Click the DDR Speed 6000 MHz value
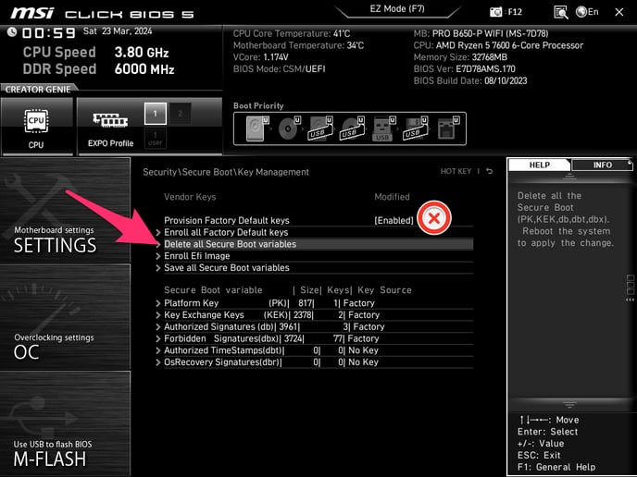The image size is (637, 477). 144,69
